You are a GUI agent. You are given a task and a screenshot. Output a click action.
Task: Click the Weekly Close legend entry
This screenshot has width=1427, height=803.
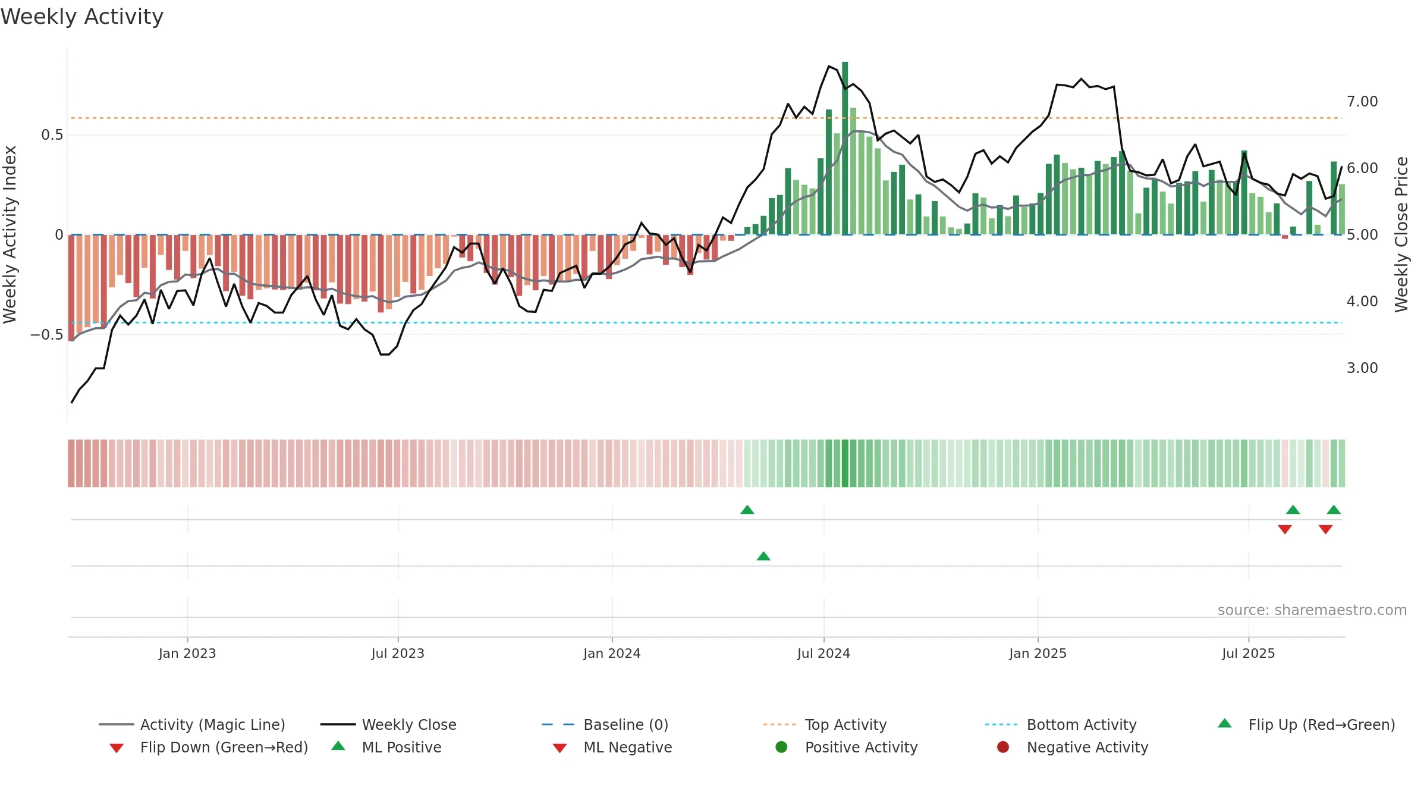pos(388,724)
